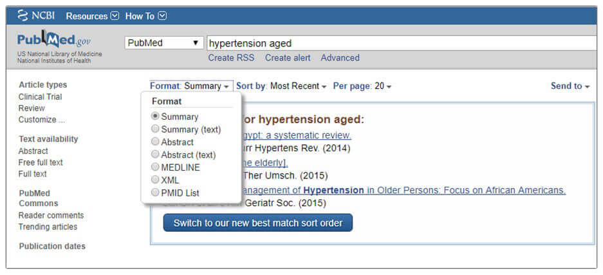Filter by Clinical Trial article type
The width and height of the screenshot is (603, 275).
click(x=40, y=97)
